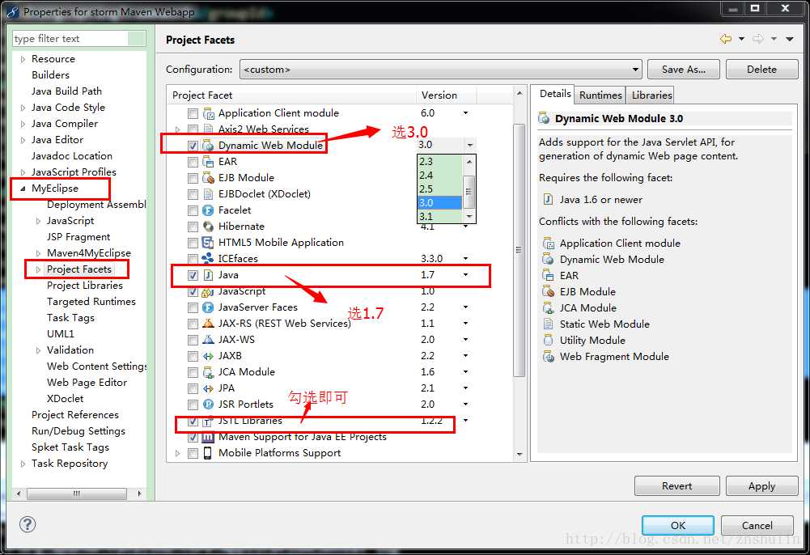Switch to the Libraries tab
Image resolution: width=810 pixels, height=555 pixels.
(x=652, y=95)
